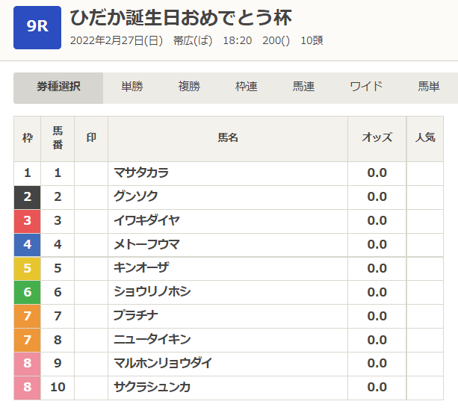Click the yellow frame 5 color box
The height and width of the screenshot is (413, 458).
(28, 269)
